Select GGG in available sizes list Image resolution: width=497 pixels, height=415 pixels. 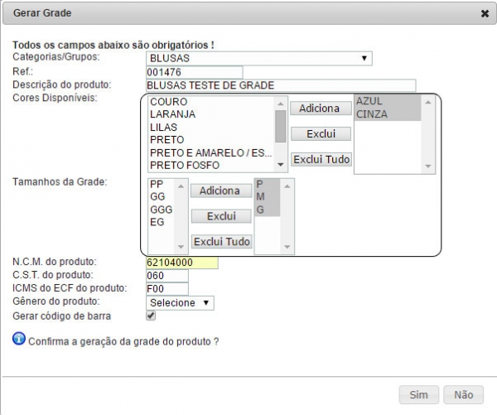(x=162, y=210)
